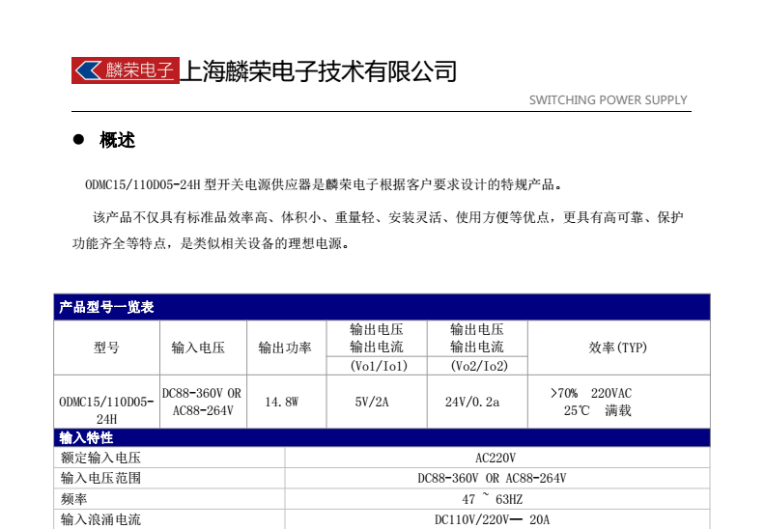The height and width of the screenshot is (529, 765).
Task: Click the 型号 column header
Action: [107, 348]
